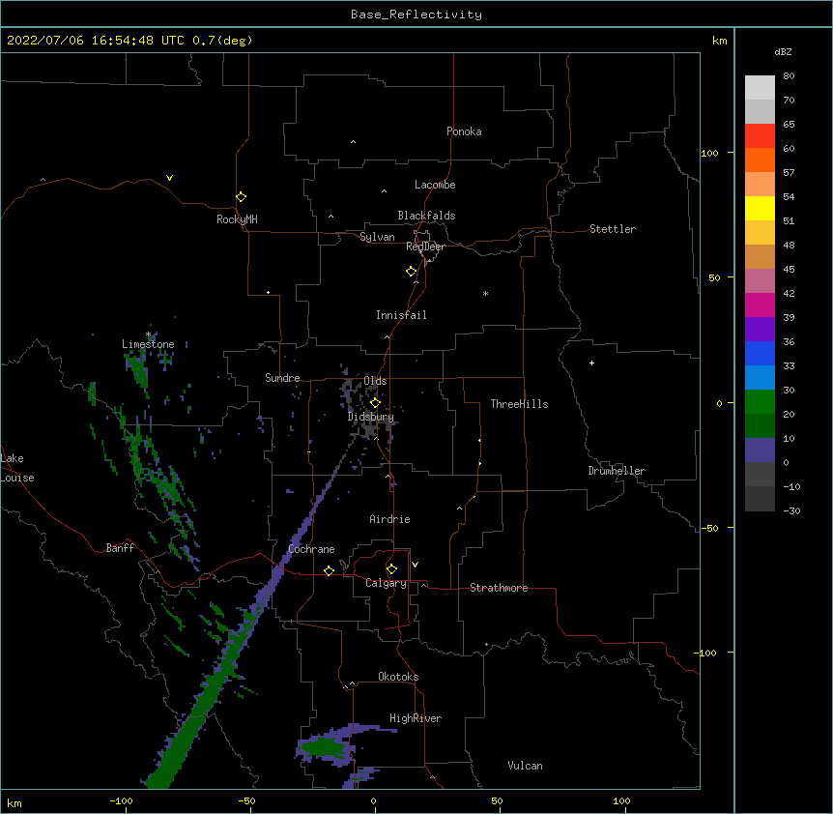Viewport: 833px width, 814px height.
Task: Click the Calgary city label
Action: pos(386,583)
